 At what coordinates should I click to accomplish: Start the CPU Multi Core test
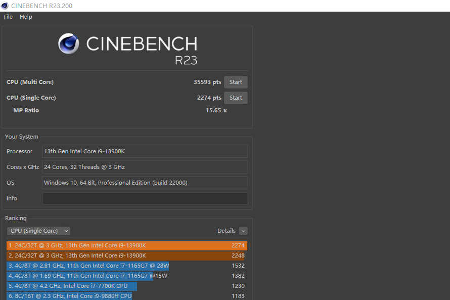236,82
